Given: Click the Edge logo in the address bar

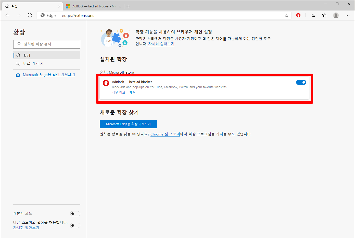Looking at the screenshot, I should coord(43,16).
